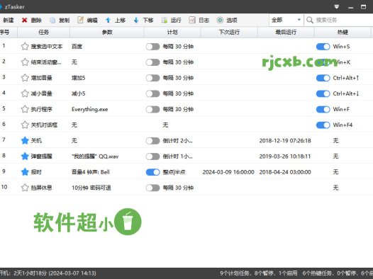The height and width of the screenshot is (279, 373).
Task: Select the QQ.wav parameter cell
Action: [95, 156]
